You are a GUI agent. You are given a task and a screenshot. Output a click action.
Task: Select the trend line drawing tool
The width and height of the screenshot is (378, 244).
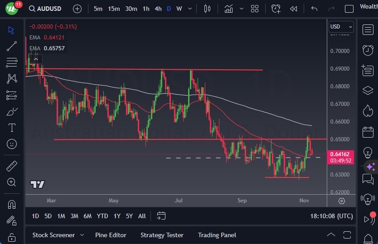[x=12, y=46]
